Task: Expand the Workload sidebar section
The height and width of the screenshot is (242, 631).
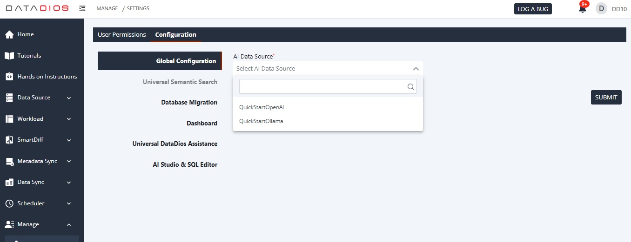Action: tap(69, 119)
